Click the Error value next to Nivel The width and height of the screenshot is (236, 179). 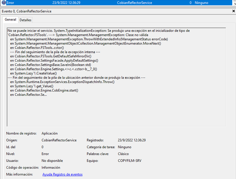coord(45,154)
